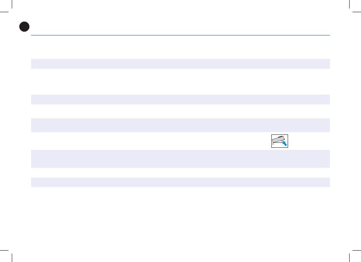Click the black circle bullet in the header
The image size is (361, 262).
[x=25, y=27]
